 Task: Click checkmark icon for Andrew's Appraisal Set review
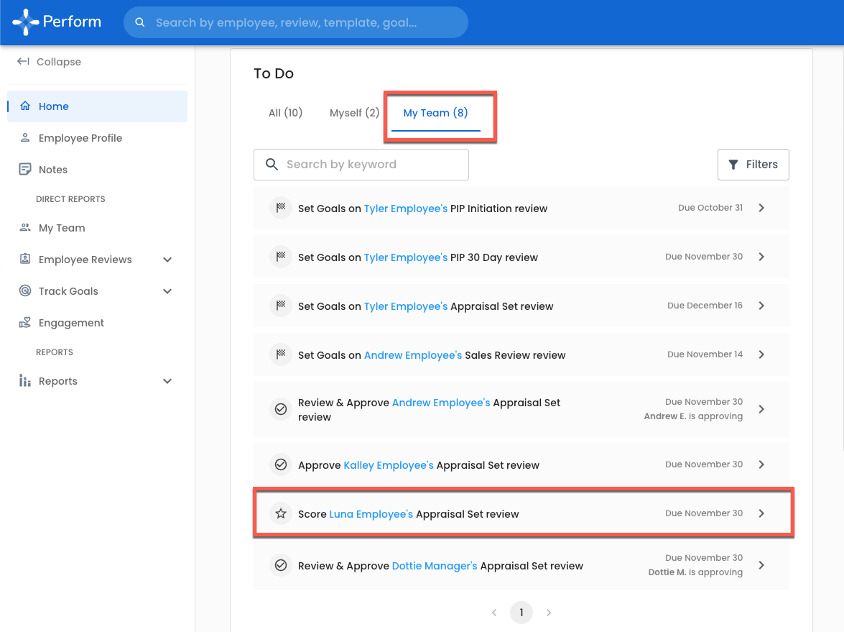[281, 409]
